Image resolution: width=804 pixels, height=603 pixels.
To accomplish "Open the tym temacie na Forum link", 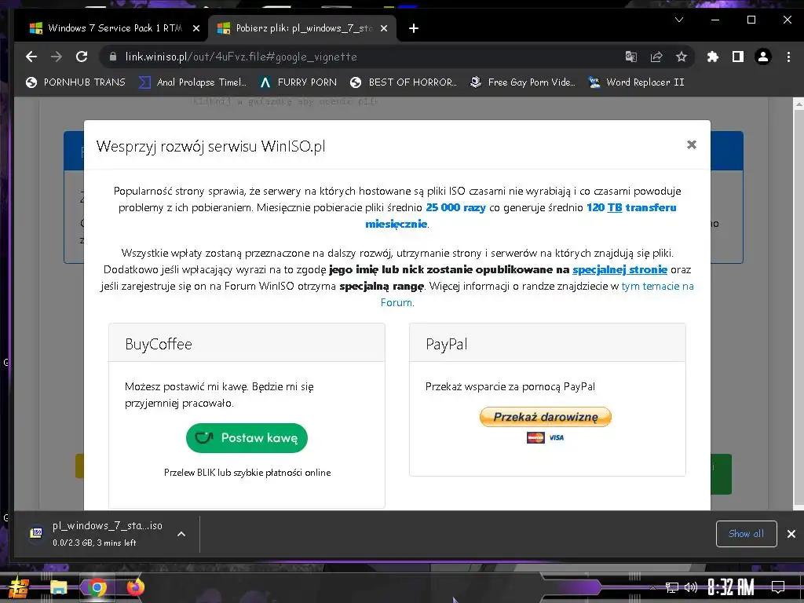I will click(x=657, y=286).
